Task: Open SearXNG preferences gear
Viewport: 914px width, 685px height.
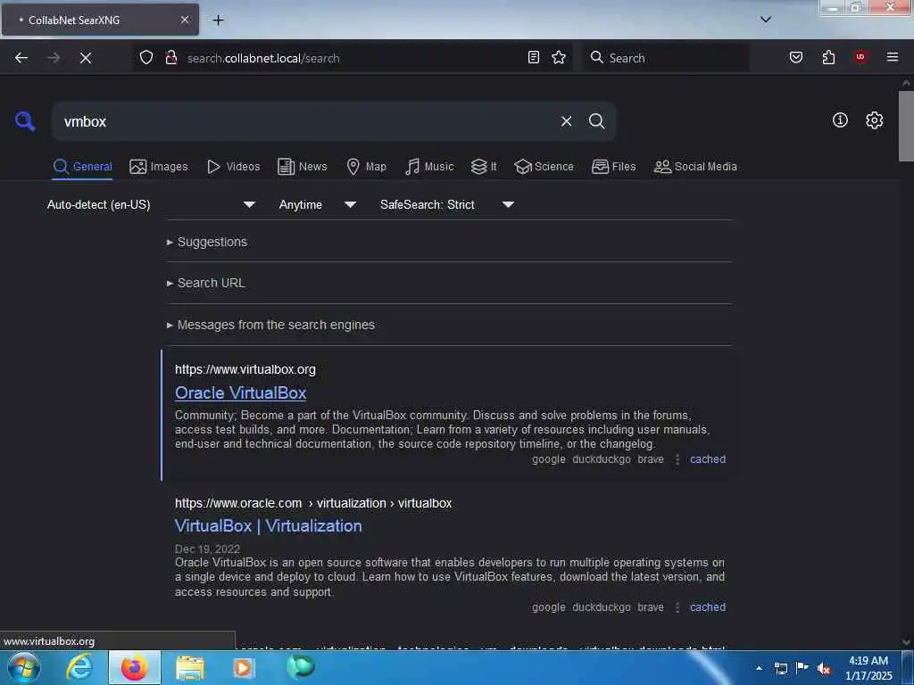Action: click(x=874, y=120)
